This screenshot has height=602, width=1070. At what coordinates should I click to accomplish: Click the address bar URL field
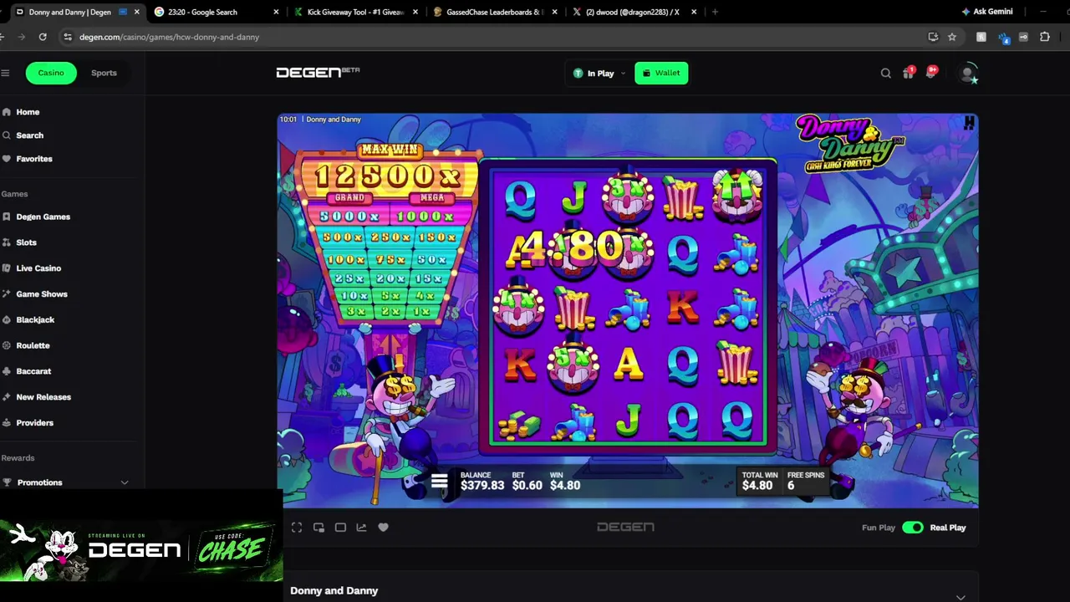point(493,37)
